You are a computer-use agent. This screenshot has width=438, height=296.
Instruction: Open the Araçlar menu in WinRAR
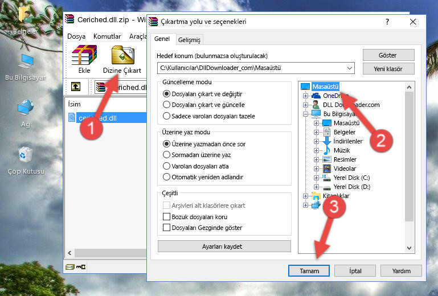click(x=138, y=36)
